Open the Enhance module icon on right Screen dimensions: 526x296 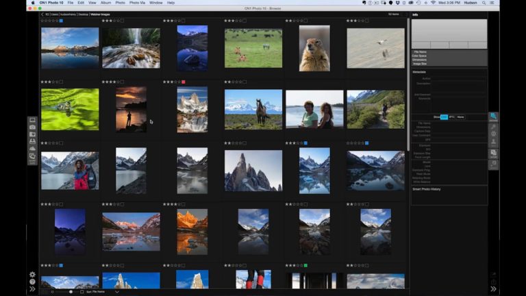coord(493,127)
